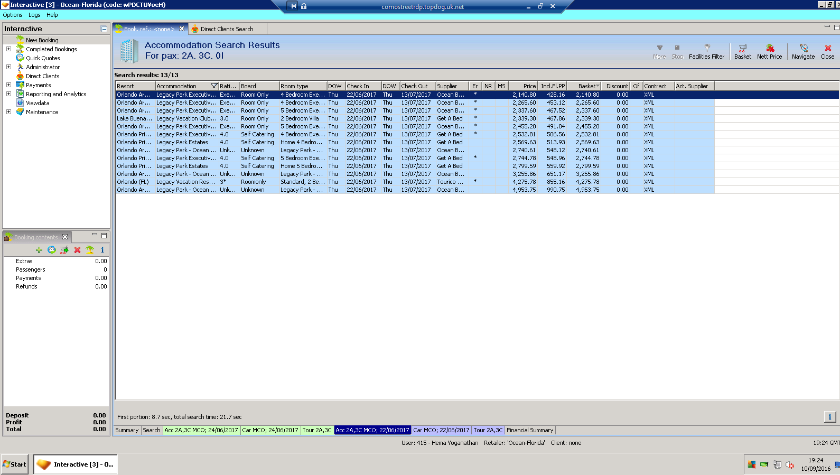The image size is (840, 475).
Task: Click the Maintenance icon in the tree
Action: pos(20,111)
